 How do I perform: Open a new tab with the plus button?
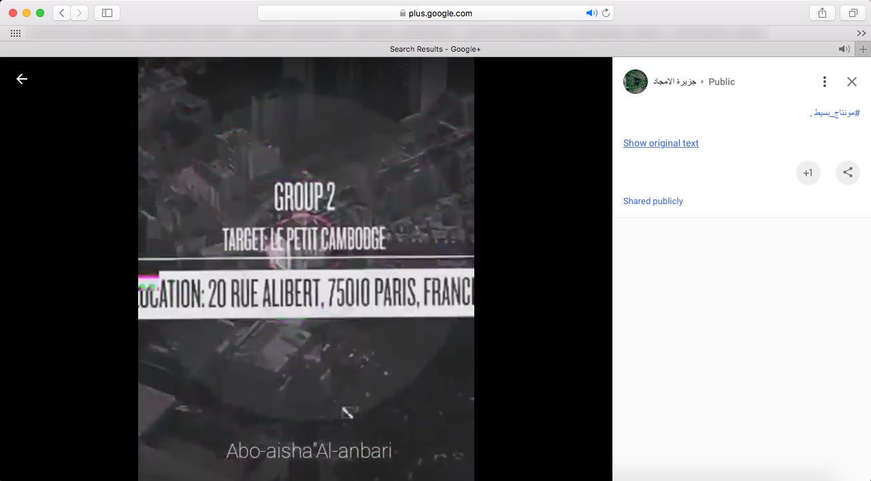point(863,49)
